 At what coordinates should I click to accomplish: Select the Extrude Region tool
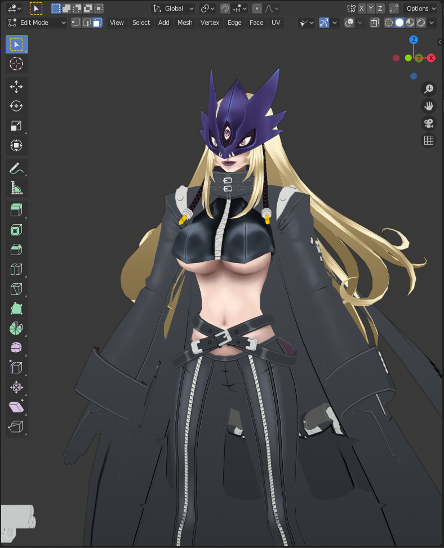click(16, 211)
